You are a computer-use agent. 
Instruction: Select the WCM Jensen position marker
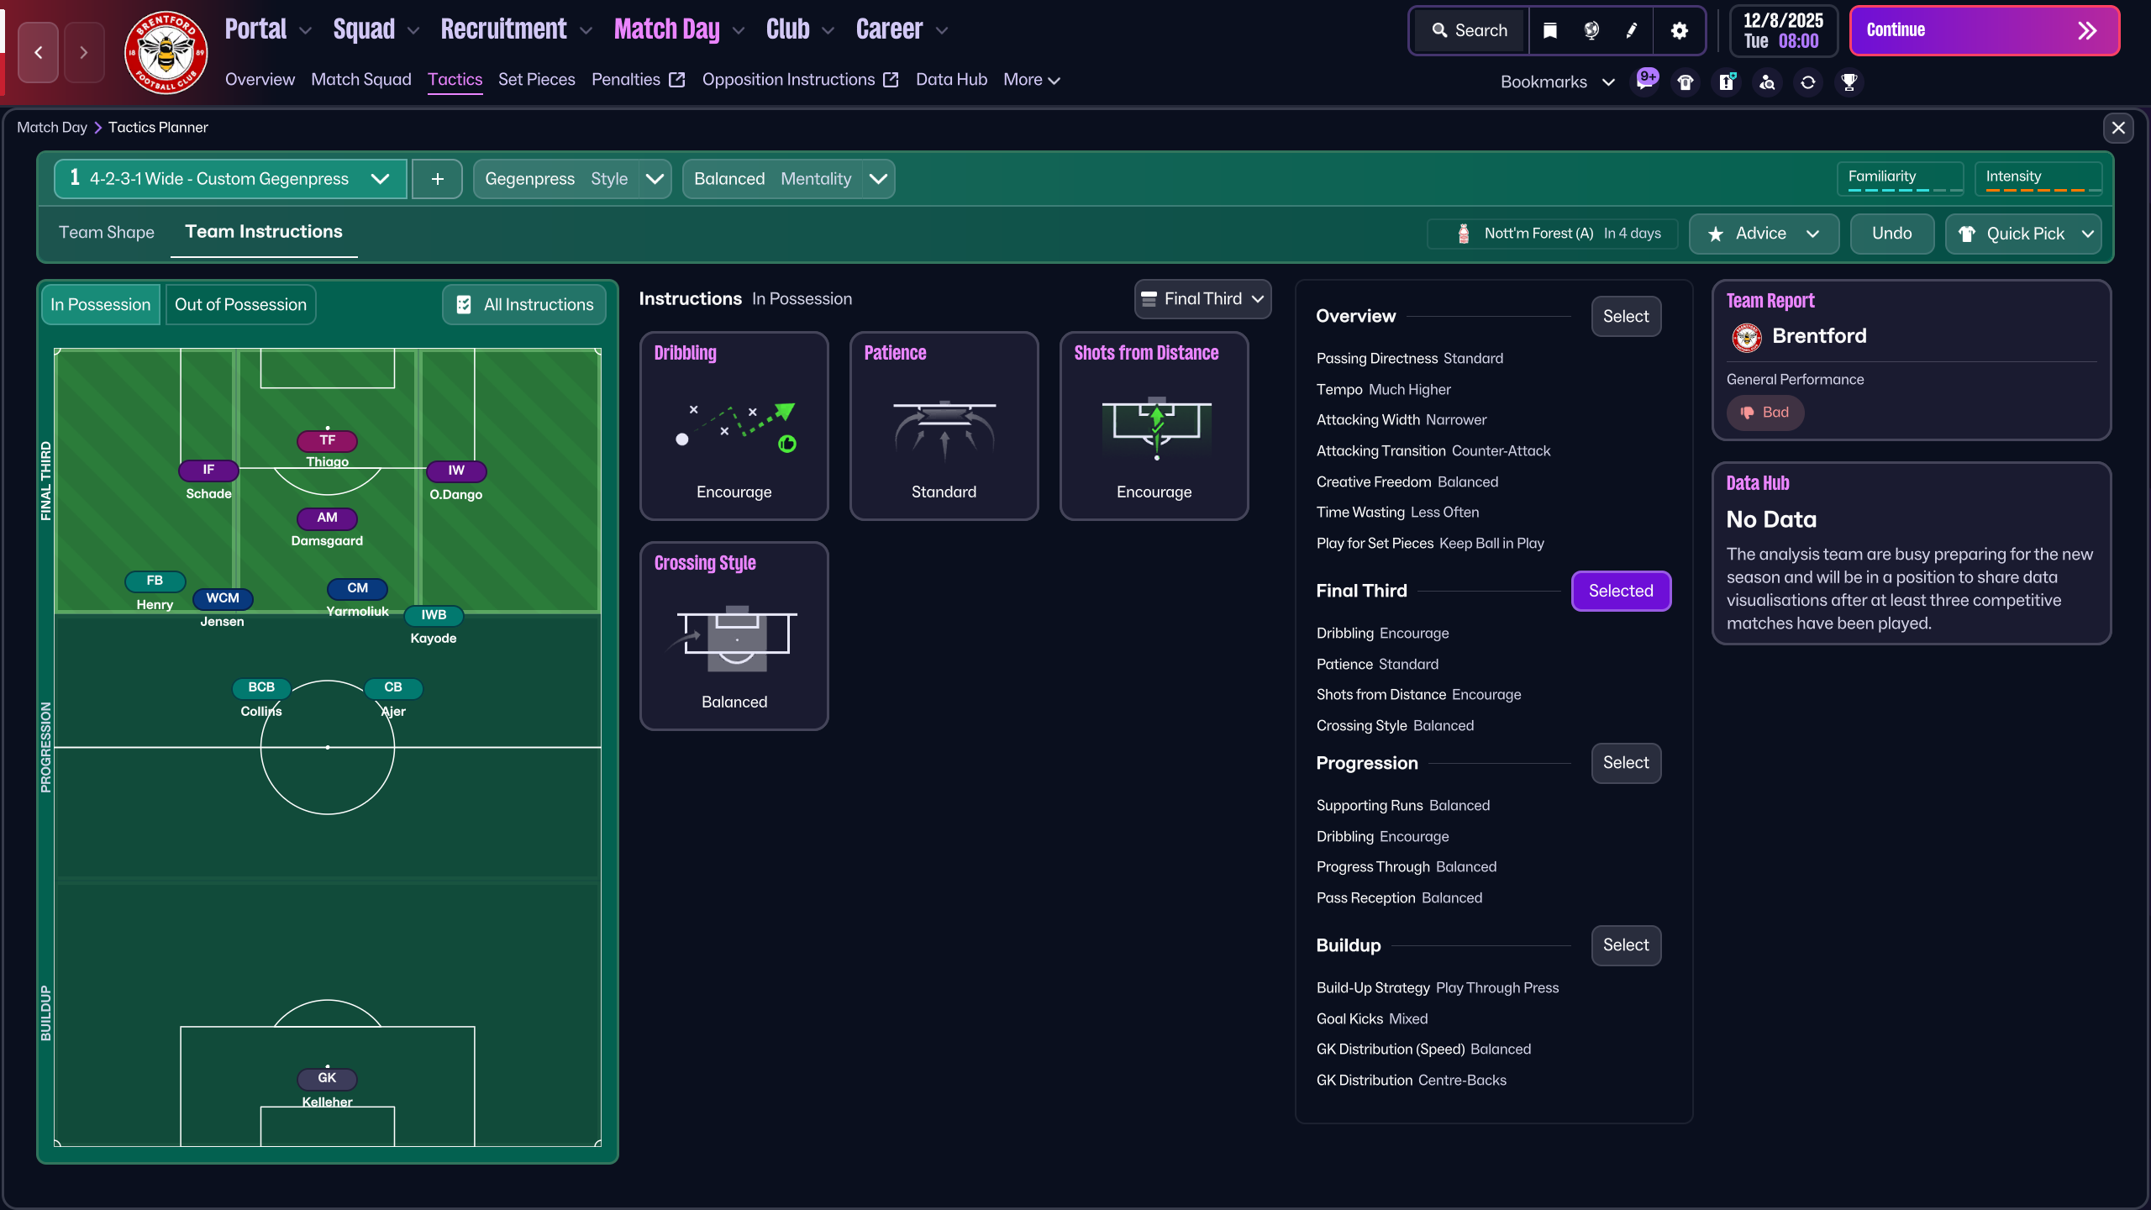tap(223, 598)
